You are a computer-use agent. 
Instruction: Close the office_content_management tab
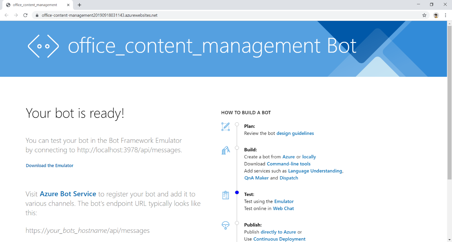coord(68,5)
